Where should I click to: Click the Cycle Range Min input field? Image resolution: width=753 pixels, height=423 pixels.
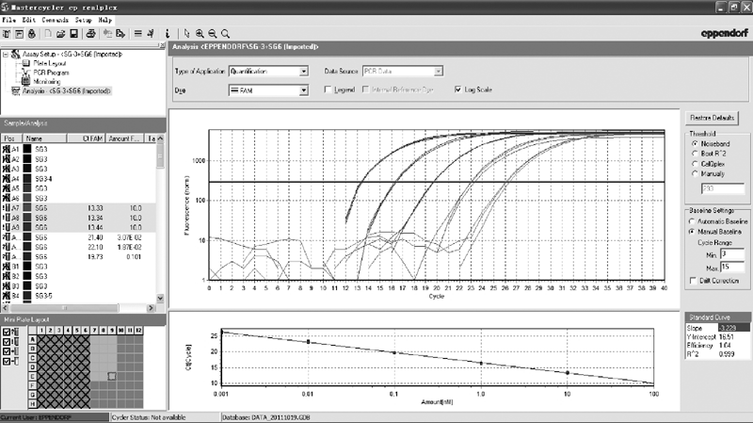[732, 254]
